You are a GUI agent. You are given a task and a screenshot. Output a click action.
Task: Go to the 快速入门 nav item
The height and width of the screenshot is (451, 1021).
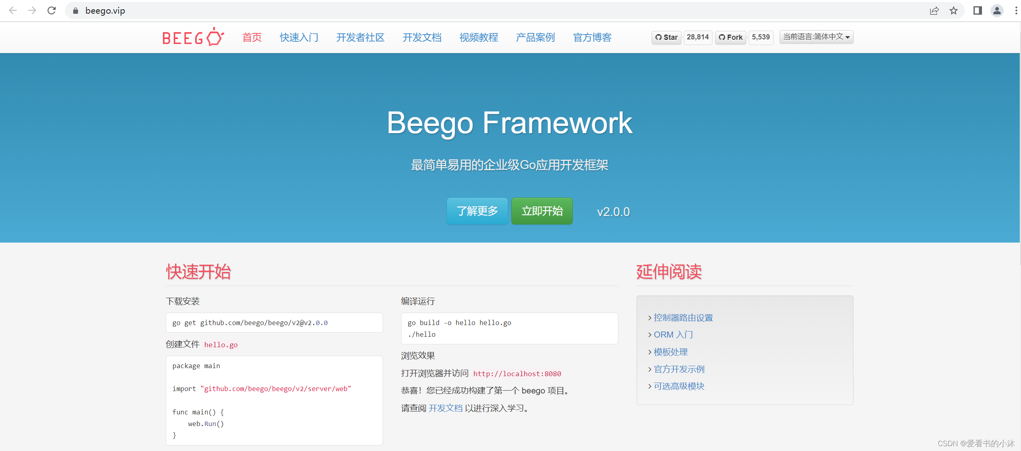pyautogui.click(x=299, y=37)
